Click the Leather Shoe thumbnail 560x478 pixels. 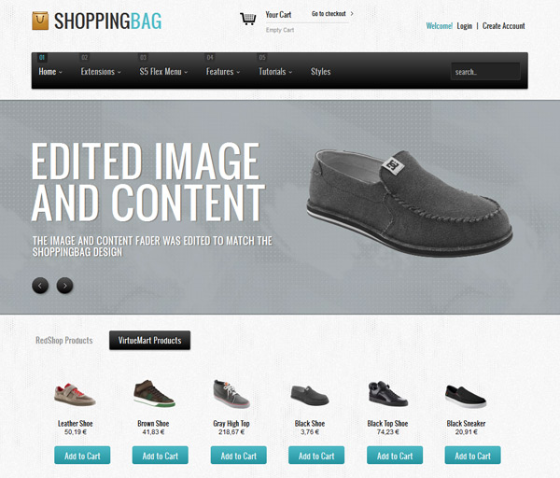75,394
